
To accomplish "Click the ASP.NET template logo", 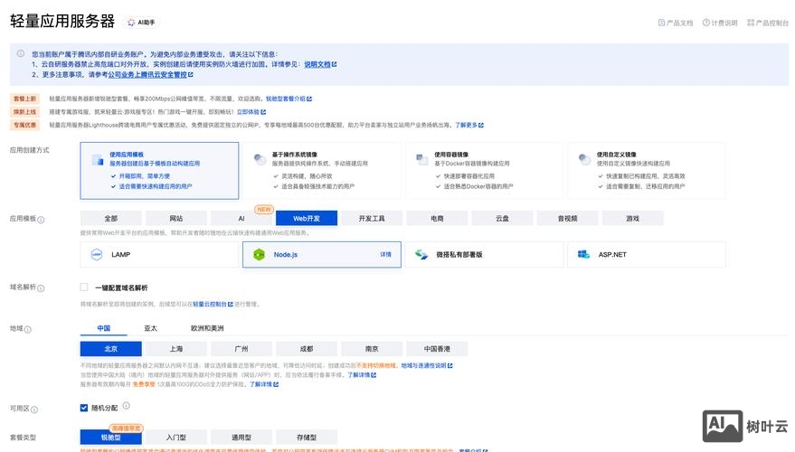I will coord(583,254).
